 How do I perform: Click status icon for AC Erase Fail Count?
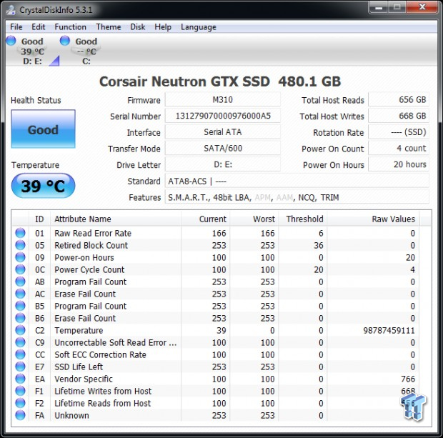[20, 294]
